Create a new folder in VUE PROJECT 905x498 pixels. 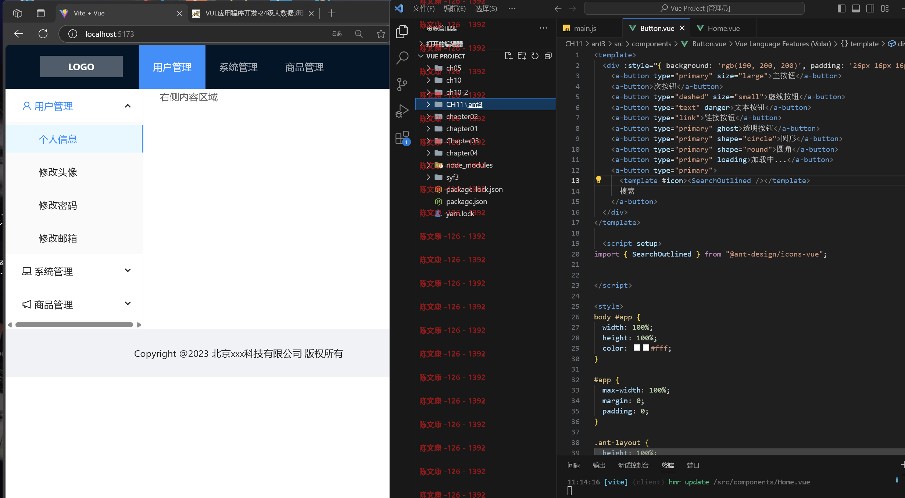click(522, 56)
